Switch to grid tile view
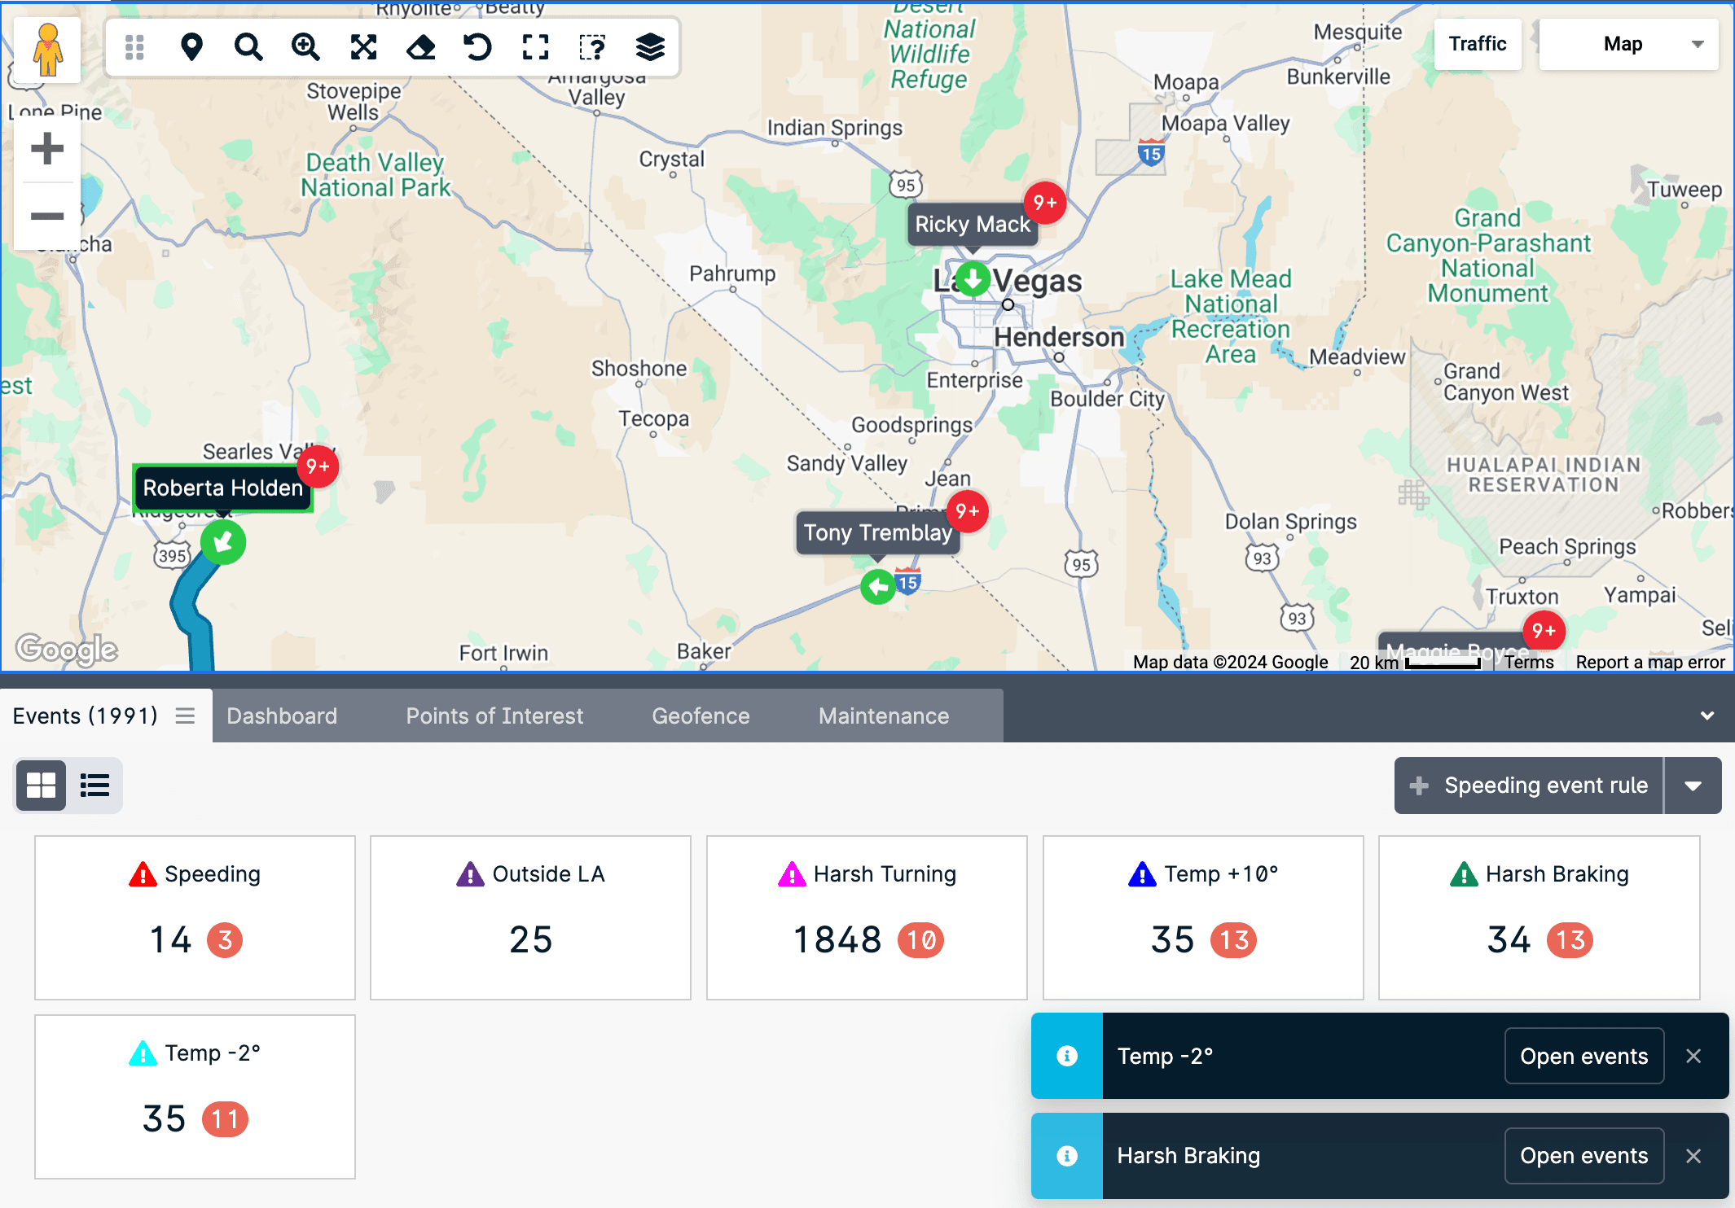Screen dimensions: 1735x1208 tap(41, 786)
